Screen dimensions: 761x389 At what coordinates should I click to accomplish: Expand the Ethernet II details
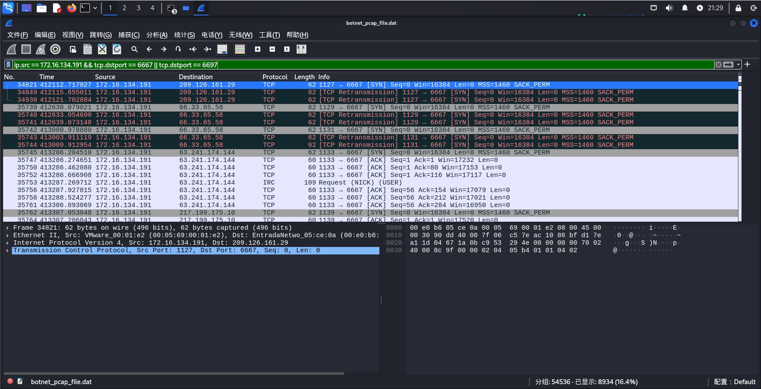click(8, 235)
